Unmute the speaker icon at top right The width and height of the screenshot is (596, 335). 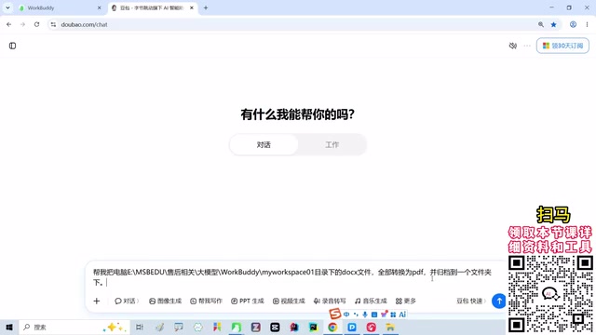click(x=513, y=46)
